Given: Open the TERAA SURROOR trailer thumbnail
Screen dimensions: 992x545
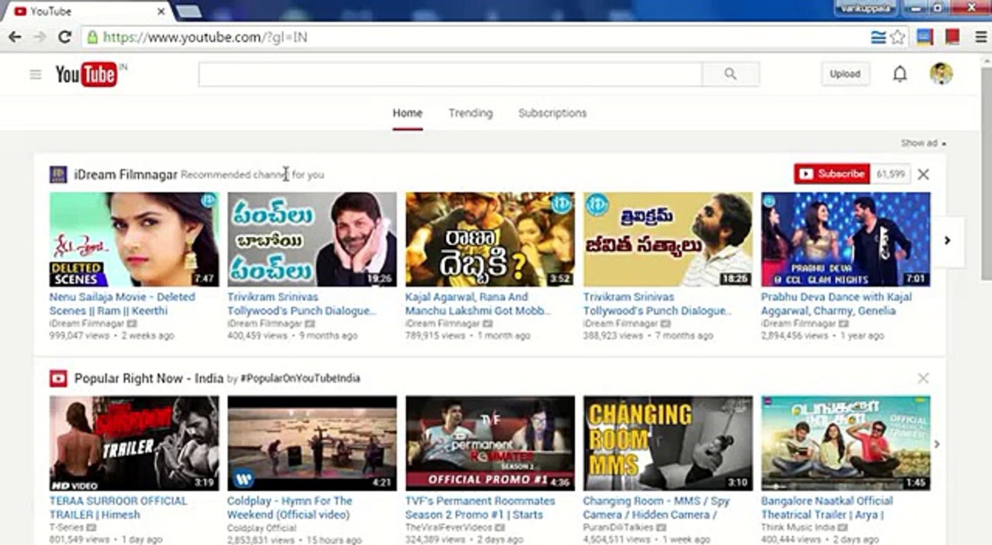Looking at the screenshot, I should [134, 443].
